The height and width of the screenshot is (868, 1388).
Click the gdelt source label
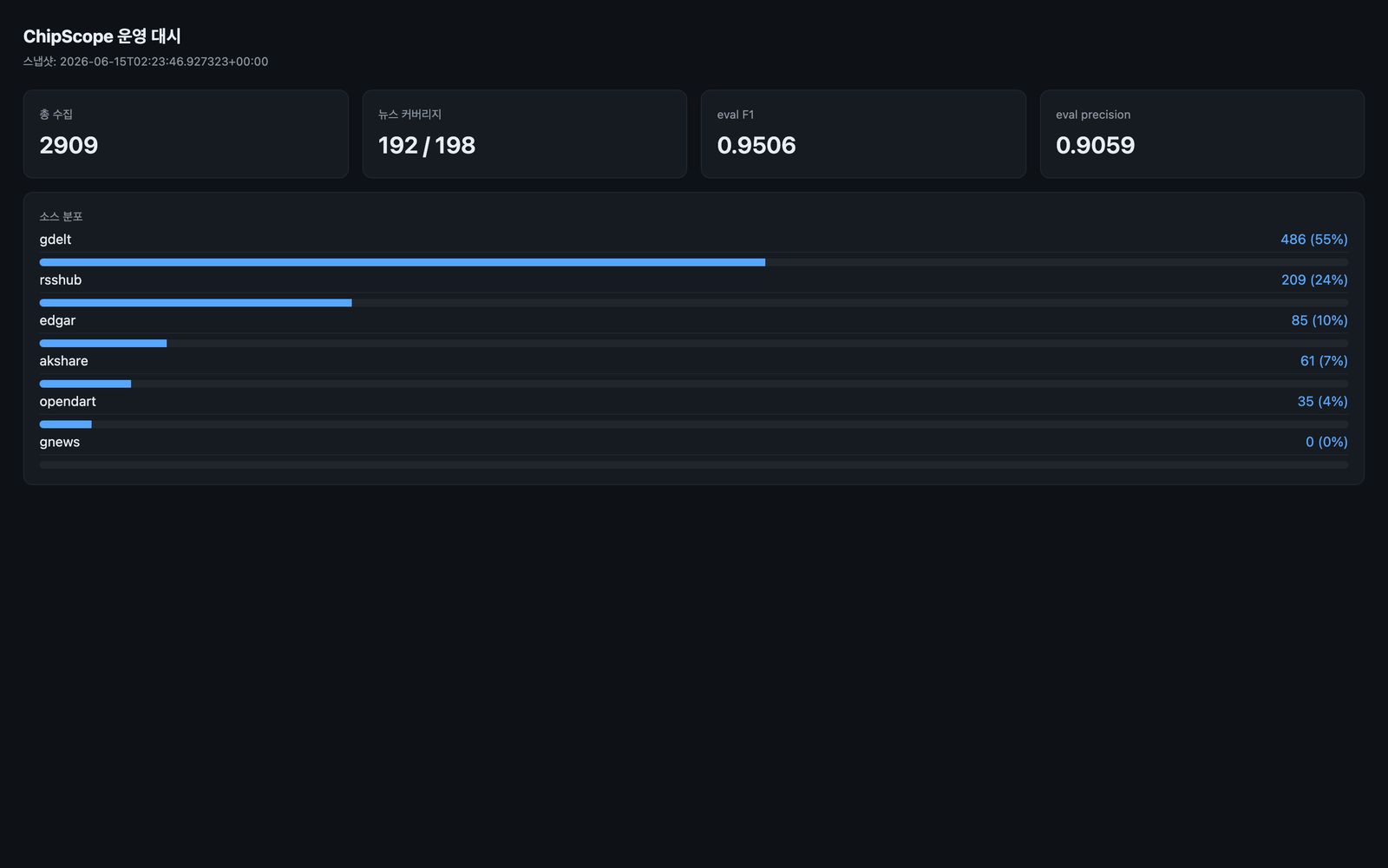click(56, 240)
